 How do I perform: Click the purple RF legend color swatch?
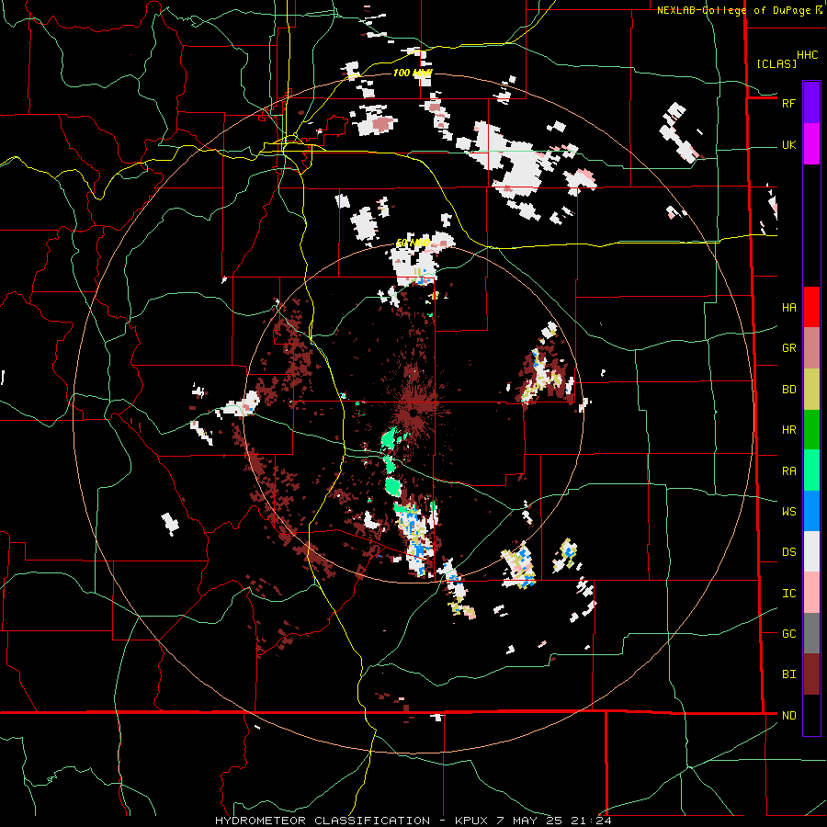pos(811,103)
